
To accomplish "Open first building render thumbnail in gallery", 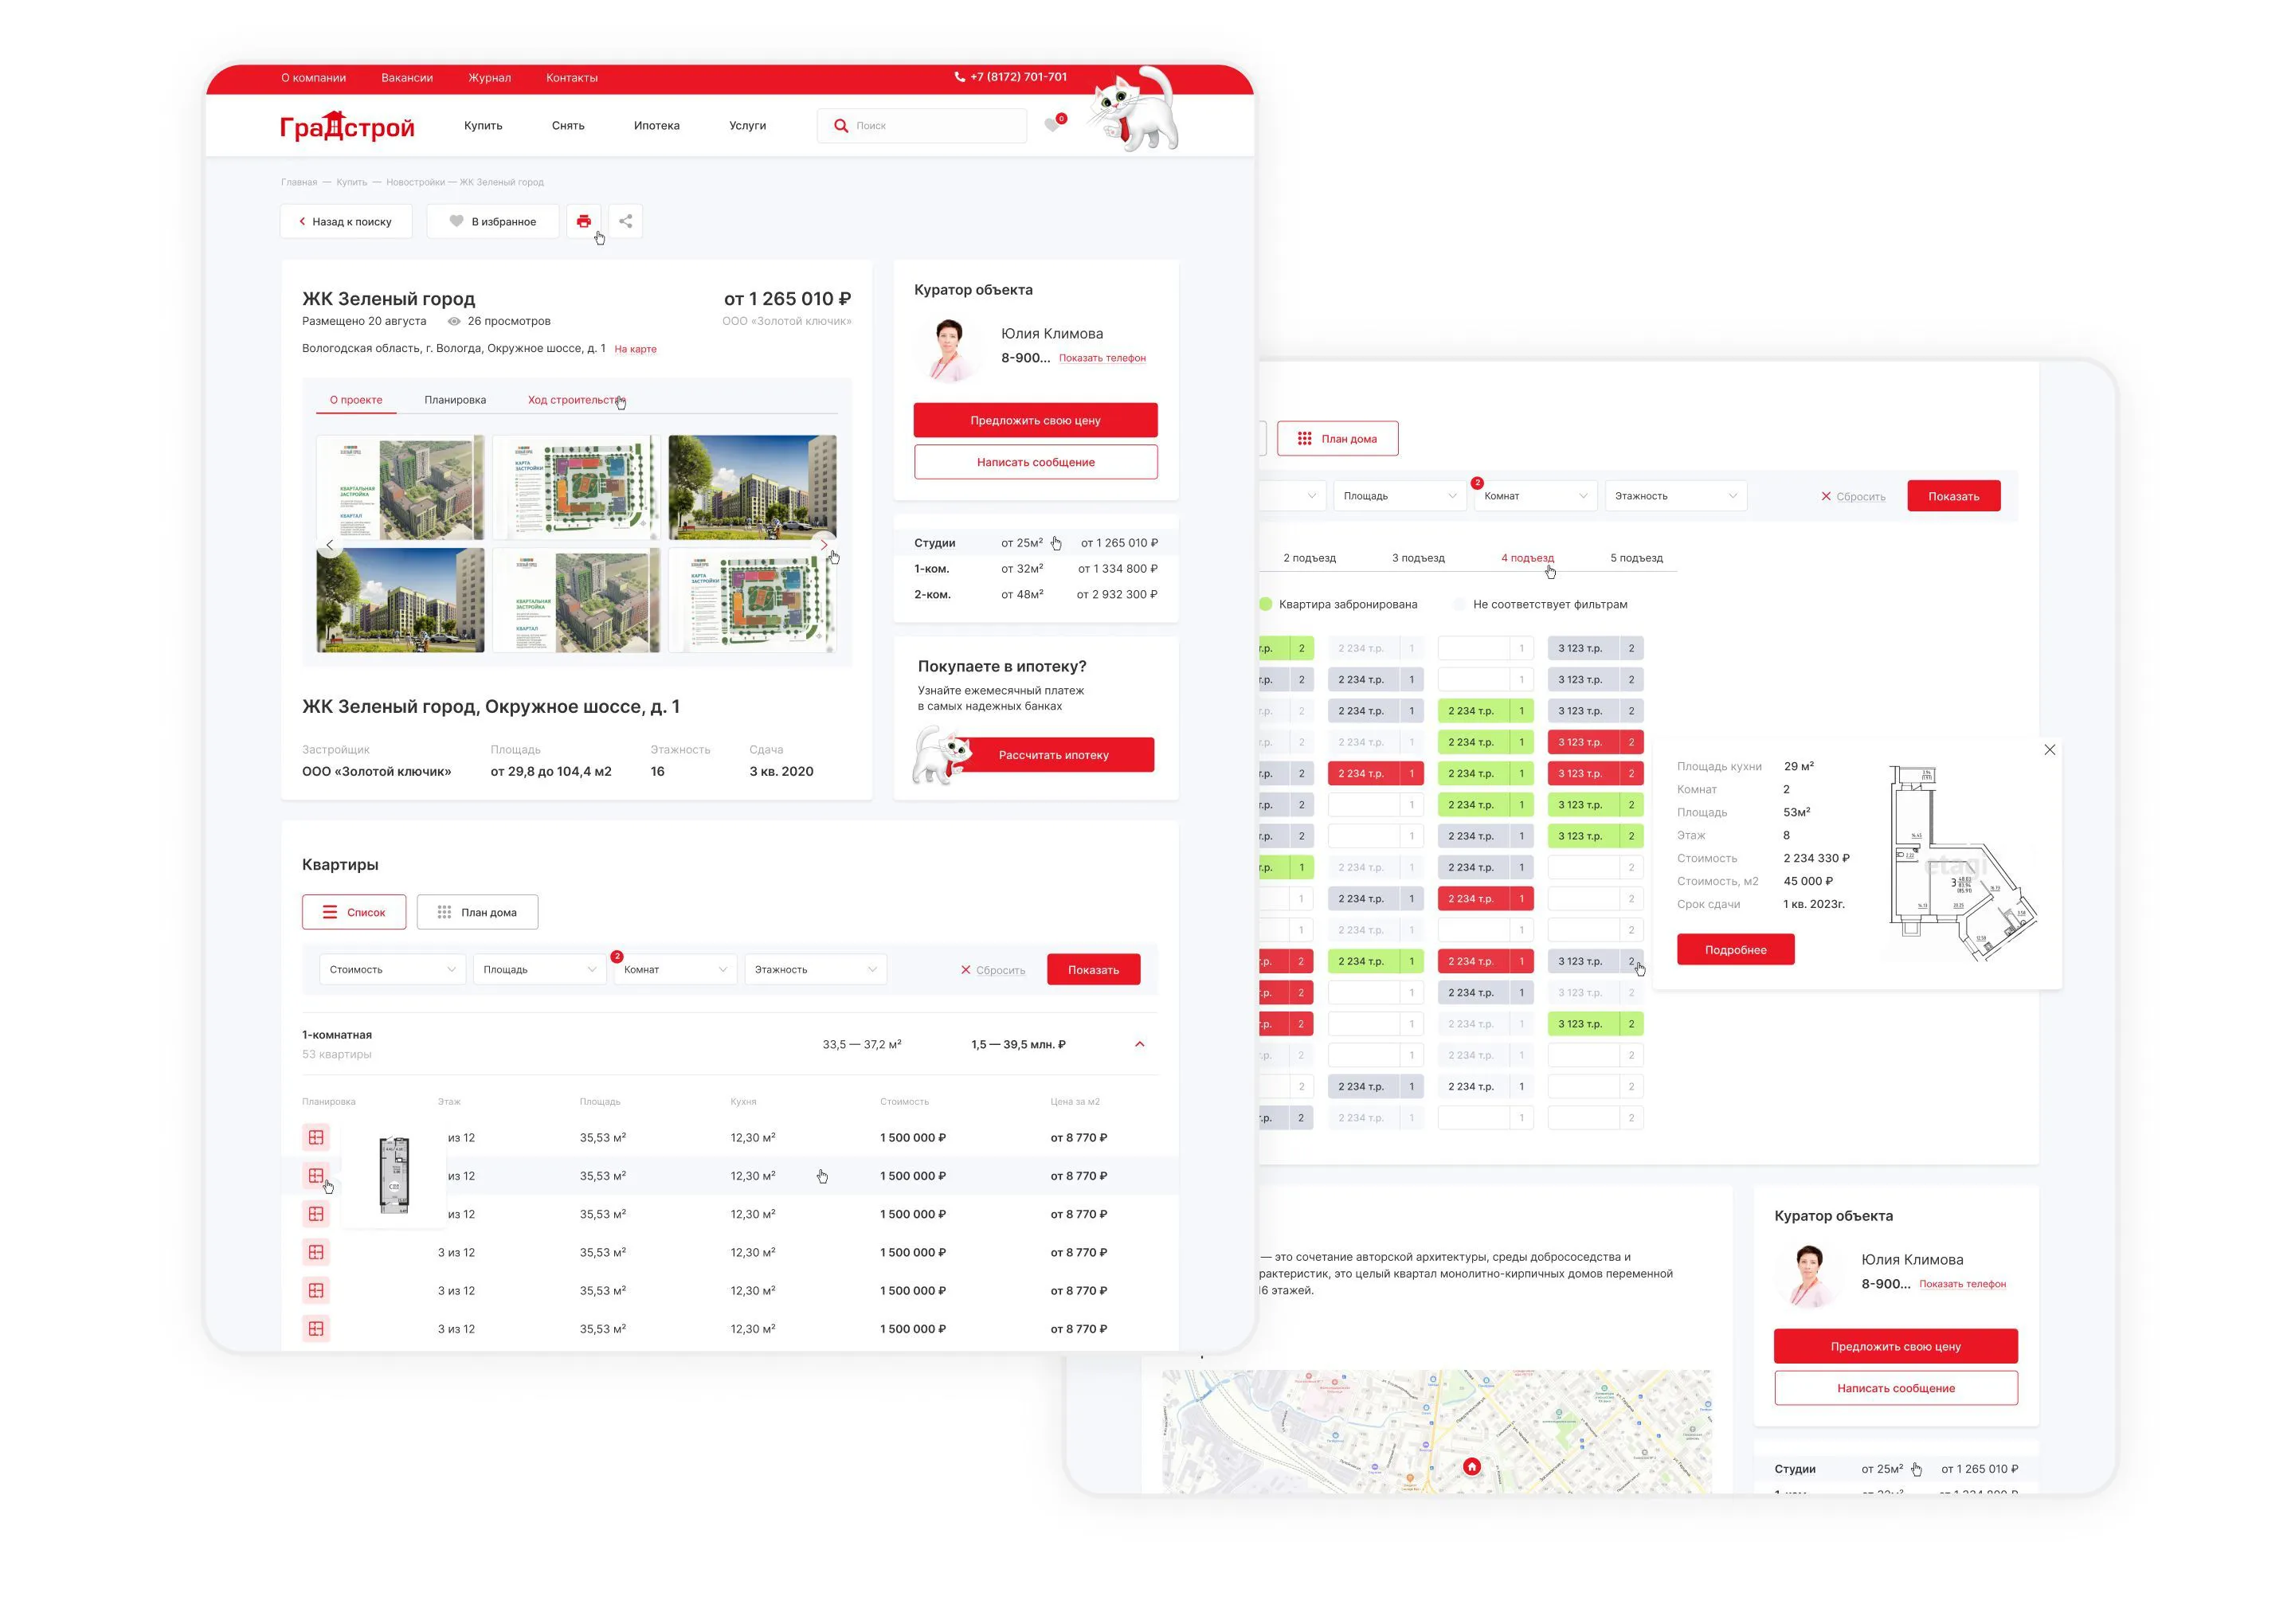I will [x=752, y=487].
